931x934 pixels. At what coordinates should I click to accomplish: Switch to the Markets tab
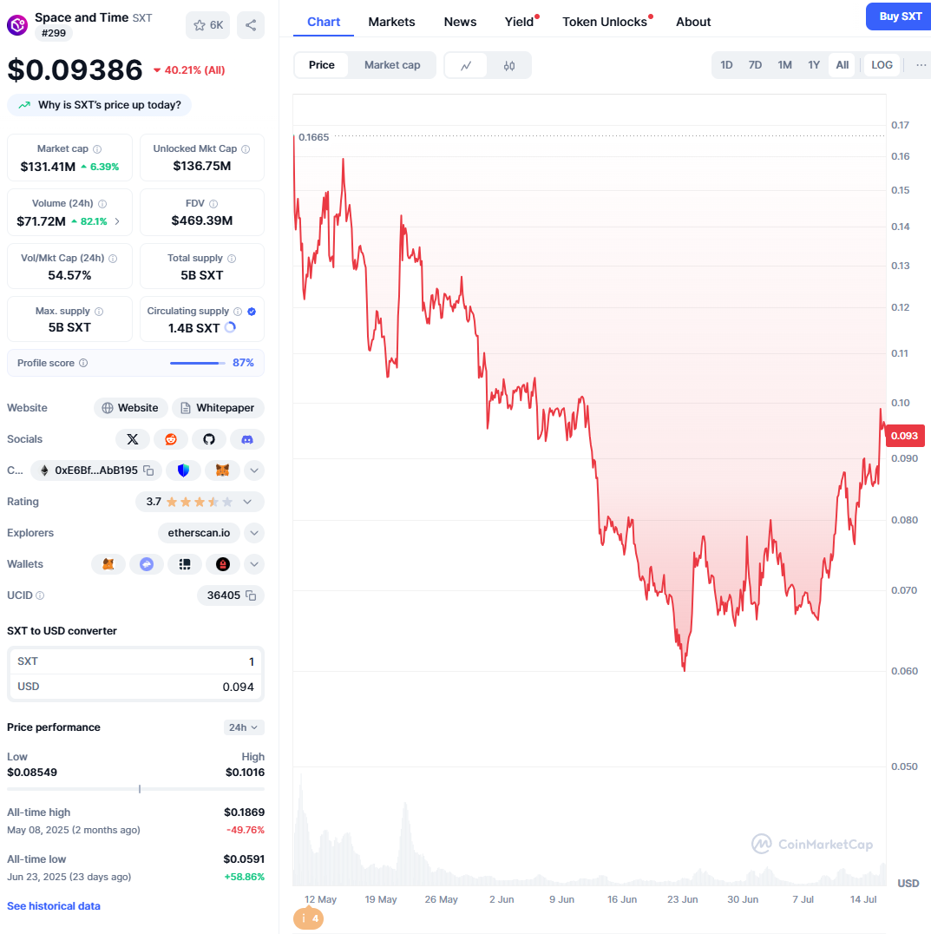[x=391, y=22]
